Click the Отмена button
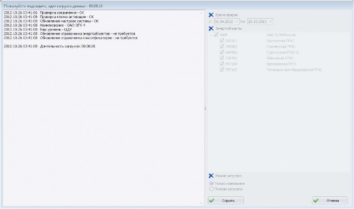This screenshot has height=209, width=354. point(330,201)
